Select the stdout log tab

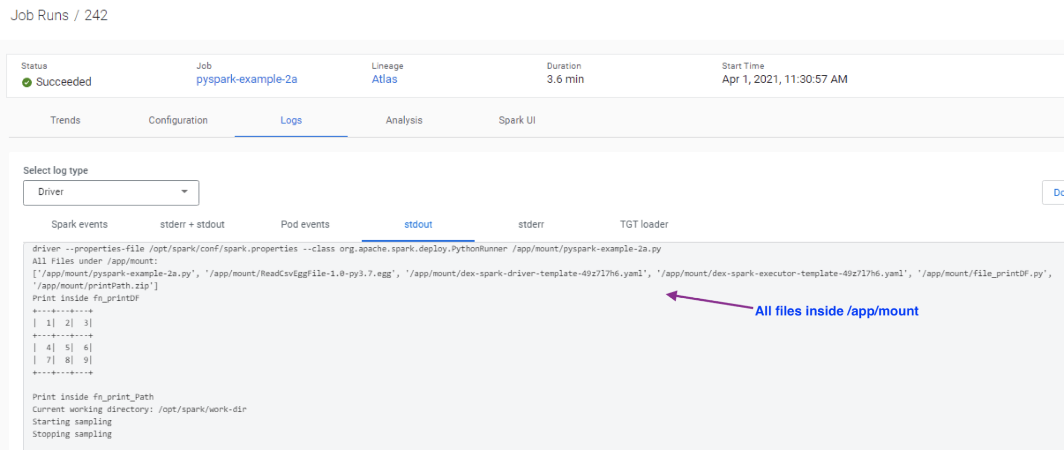[418, 224]
